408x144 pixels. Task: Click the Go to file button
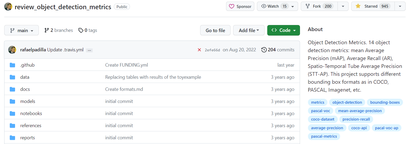coord(215,30)
